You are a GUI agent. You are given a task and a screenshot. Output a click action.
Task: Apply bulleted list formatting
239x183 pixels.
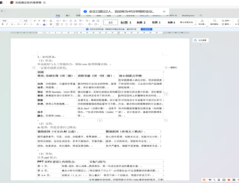point(58,21)
